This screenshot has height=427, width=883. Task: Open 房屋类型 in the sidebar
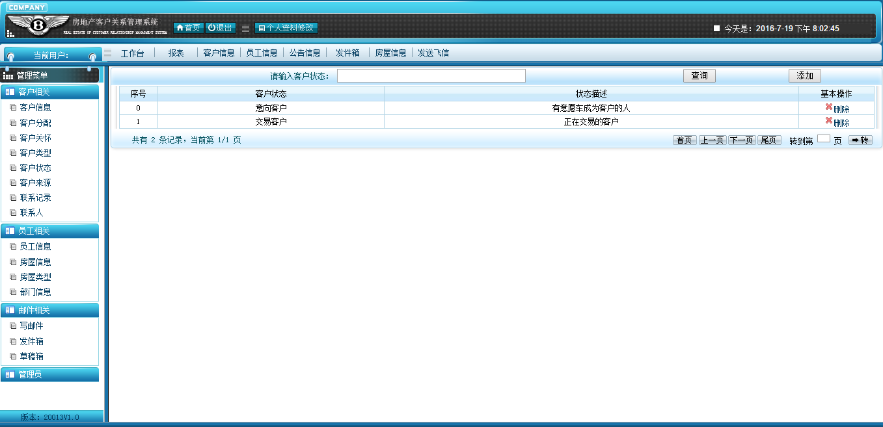[x=35, y=278]
